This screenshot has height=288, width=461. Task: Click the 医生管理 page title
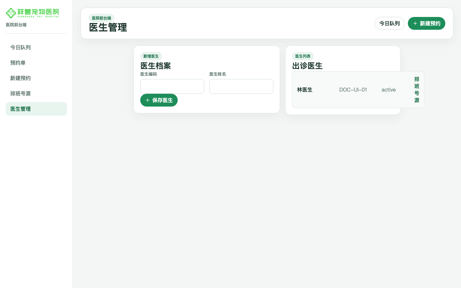click(108, 28)
